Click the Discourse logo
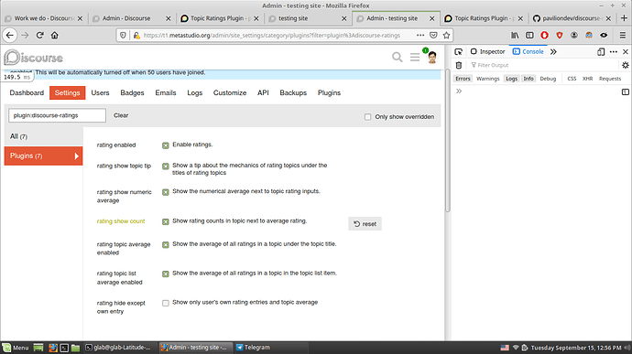The image size is (632, 354). (34, 58)
